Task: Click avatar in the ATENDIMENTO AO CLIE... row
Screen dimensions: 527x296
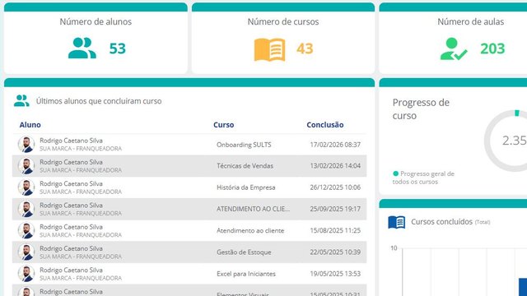Action: click(x=26, y=209)
